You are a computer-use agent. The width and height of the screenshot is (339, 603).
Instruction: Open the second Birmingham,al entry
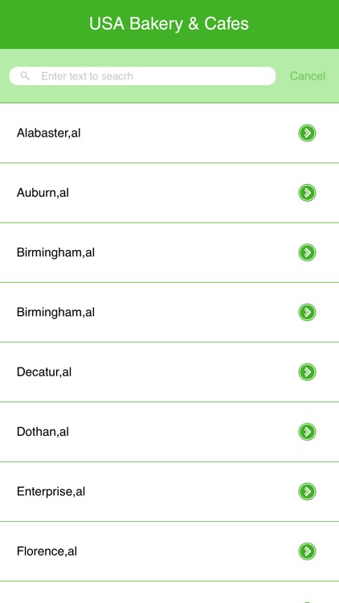point(169,312)
